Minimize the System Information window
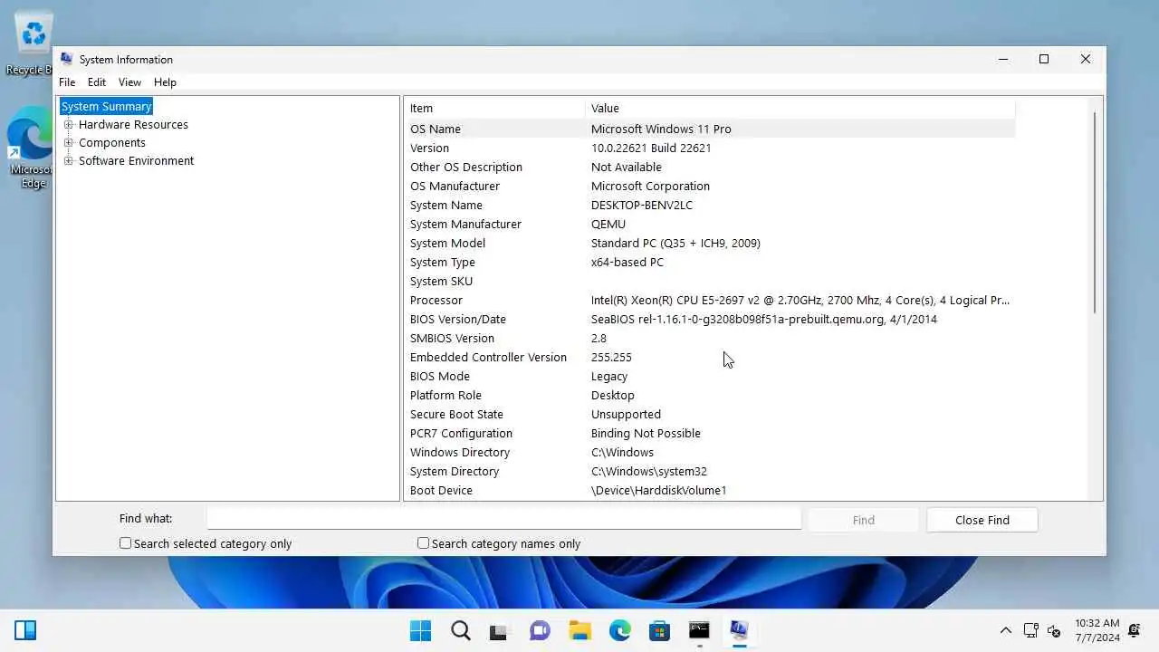Screen dimensions: 1159x652 pyautogui.click(x=1003, y=59)
